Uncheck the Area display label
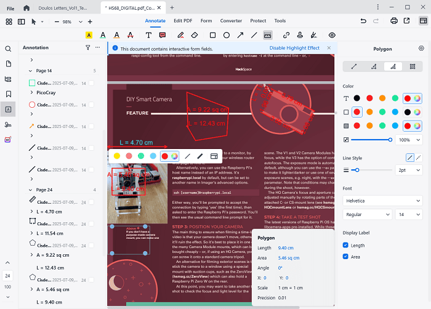 pyautogui.click(x=346, y=257)
